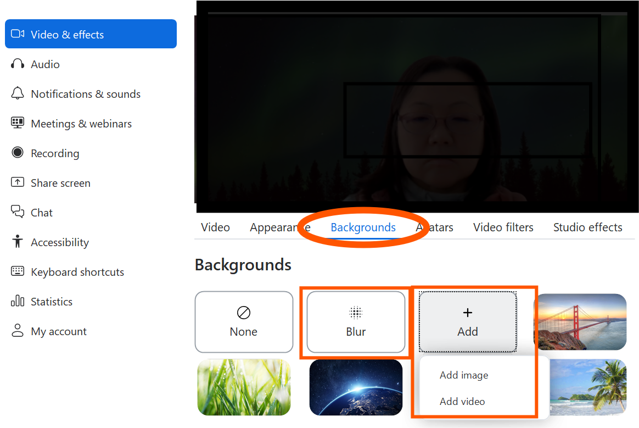
Task: Select Recording settings
Action: click(x=91, y=153)
